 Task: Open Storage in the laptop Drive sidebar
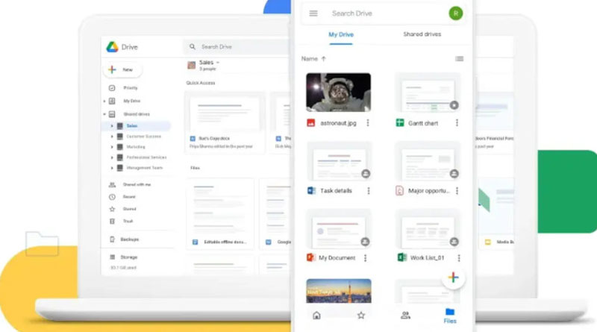click(128, 257)
